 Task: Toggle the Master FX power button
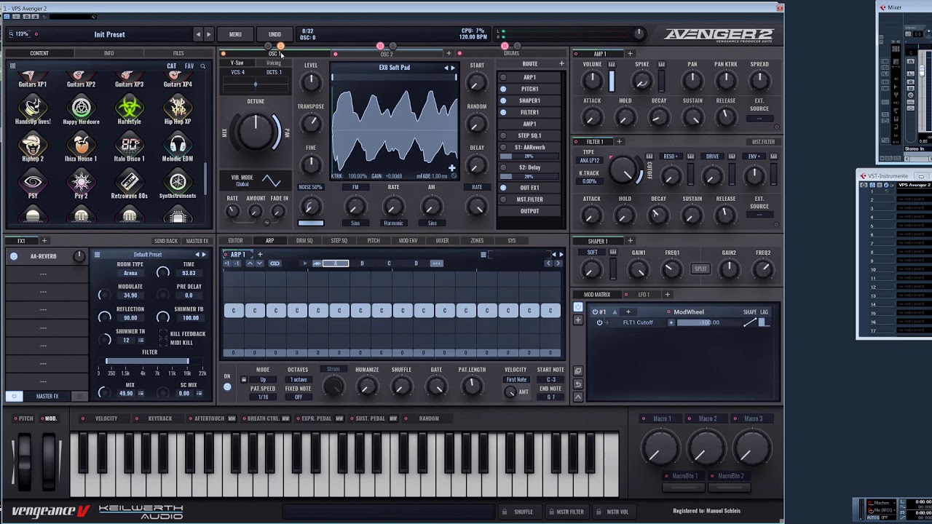coord(14,396)
